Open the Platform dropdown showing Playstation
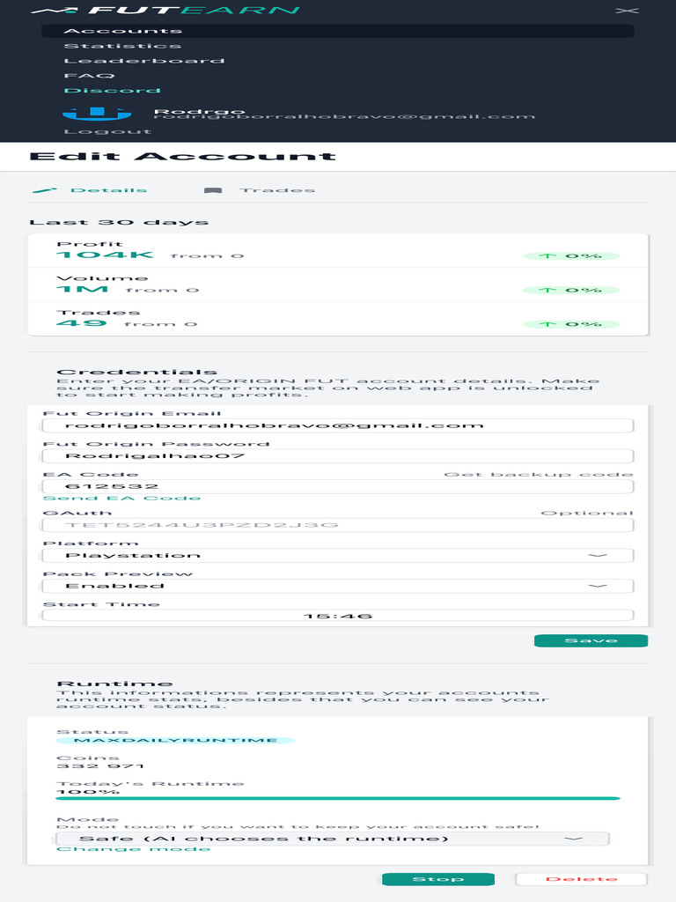This screenshot has height=902, width=676. [338, 556]
